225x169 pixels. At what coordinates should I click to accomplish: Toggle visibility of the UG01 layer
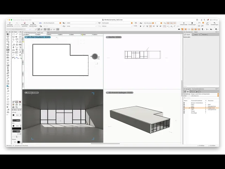click(184, 109)
